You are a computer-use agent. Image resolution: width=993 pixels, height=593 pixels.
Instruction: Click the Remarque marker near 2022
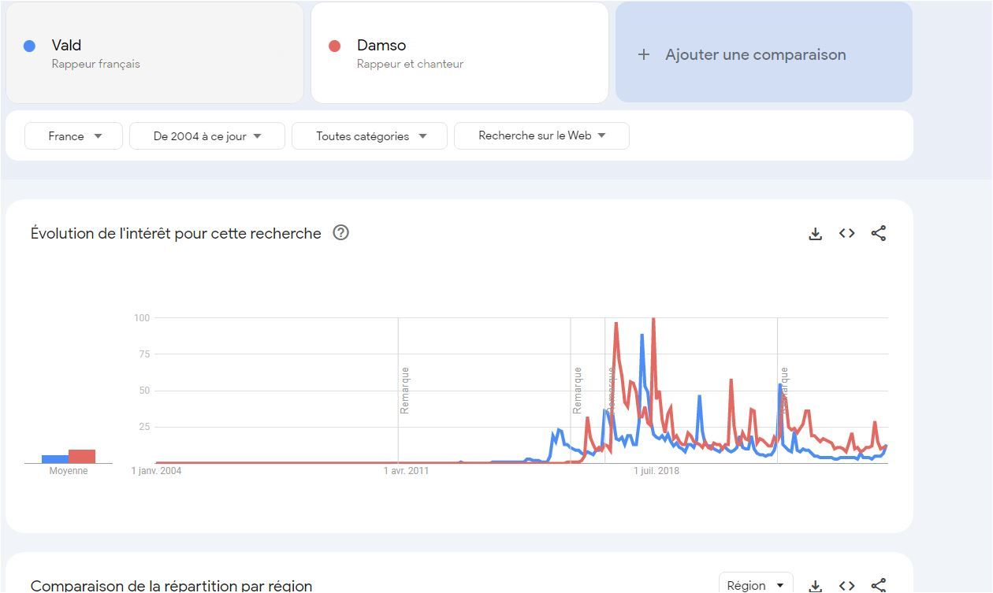(783, 390)
